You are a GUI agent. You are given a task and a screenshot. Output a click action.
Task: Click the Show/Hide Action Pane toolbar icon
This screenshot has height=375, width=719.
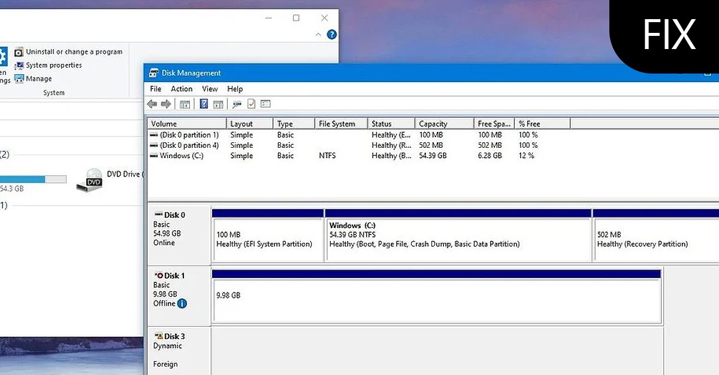(217, 103)
